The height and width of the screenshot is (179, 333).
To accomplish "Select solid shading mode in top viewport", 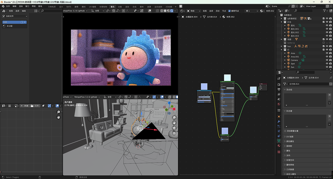I will point(165,11).
